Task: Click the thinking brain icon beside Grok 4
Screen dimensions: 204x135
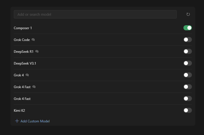Action: (x=27, y=75)
